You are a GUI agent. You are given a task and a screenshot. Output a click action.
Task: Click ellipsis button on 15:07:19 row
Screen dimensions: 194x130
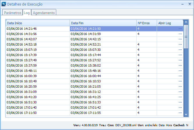[180, 50]
